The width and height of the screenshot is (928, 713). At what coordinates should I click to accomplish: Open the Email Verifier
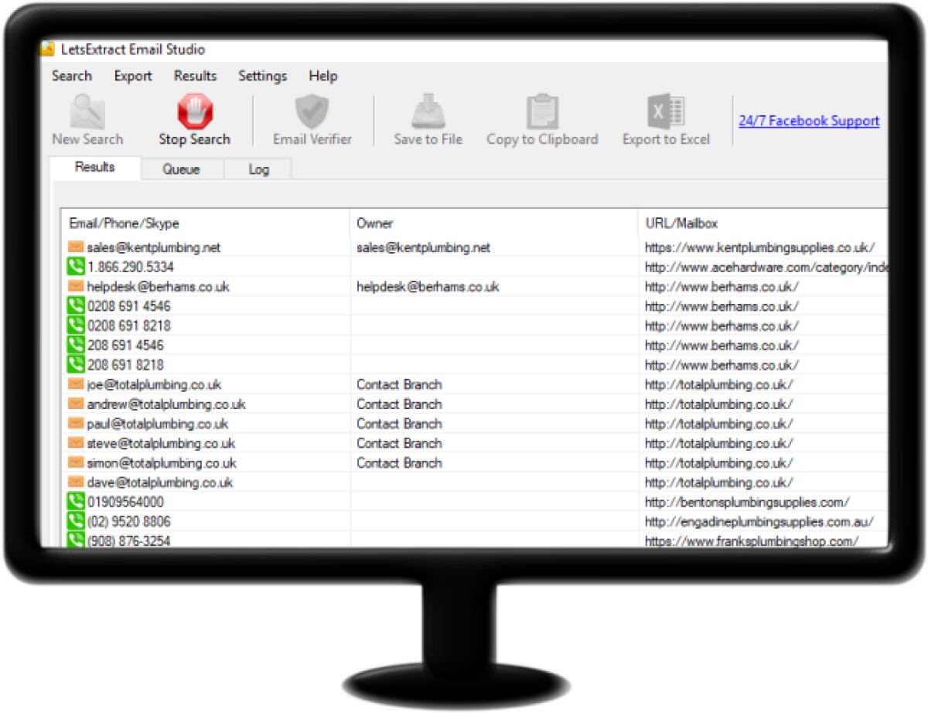(x=312, y=114)
